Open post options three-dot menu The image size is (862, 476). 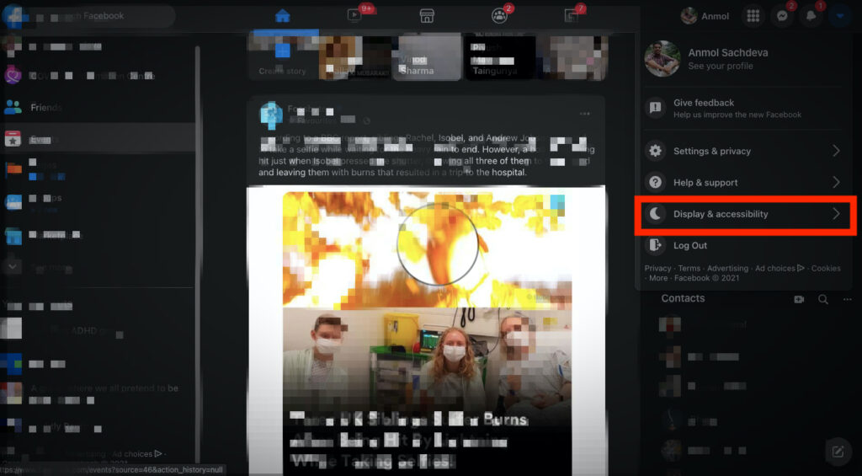point(584,114)
